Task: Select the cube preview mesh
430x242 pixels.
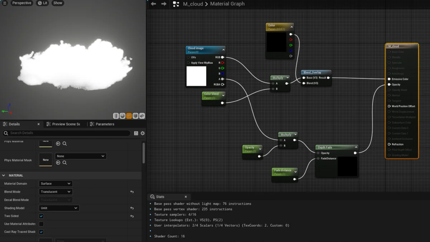Action: pyautogui.click(x=135, y=116)
